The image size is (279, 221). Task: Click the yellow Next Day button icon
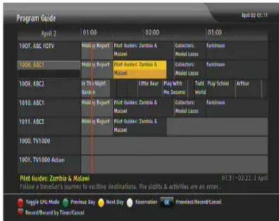coord(101,203)
